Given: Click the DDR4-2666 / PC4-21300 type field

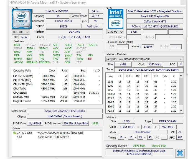Looking at the screenshot, I should [x=149, y=70].
